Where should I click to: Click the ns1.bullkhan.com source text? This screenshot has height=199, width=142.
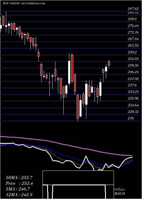coord(33,3)
